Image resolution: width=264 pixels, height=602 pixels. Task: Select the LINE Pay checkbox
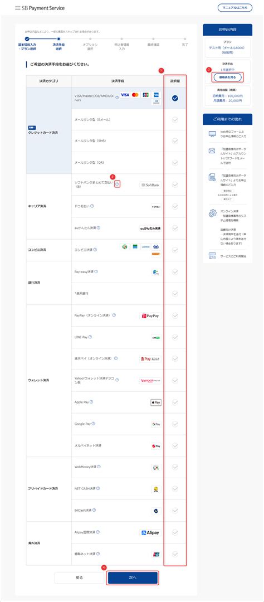[x=175, y=337]
